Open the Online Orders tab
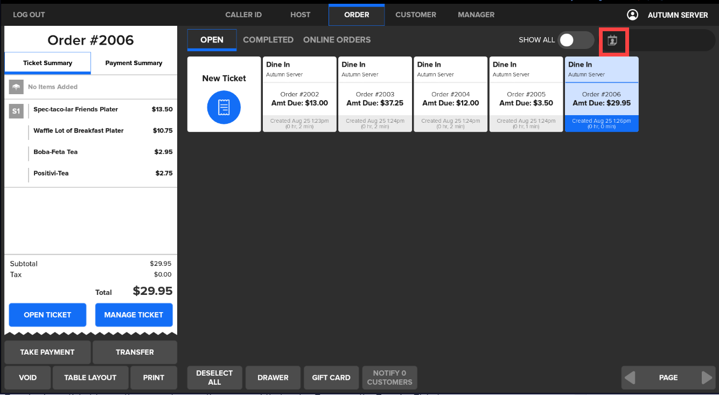The image size is (719, 395). (337, 40)
